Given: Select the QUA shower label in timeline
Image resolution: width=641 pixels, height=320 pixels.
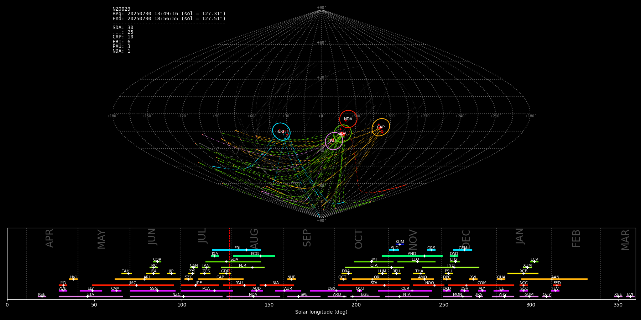Looking at the screenshot, I should [501, 277].
